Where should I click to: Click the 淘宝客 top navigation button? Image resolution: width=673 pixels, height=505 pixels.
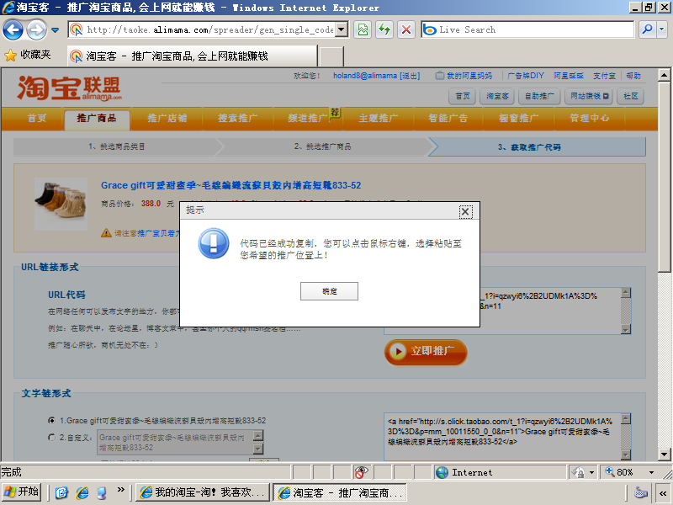497,96
